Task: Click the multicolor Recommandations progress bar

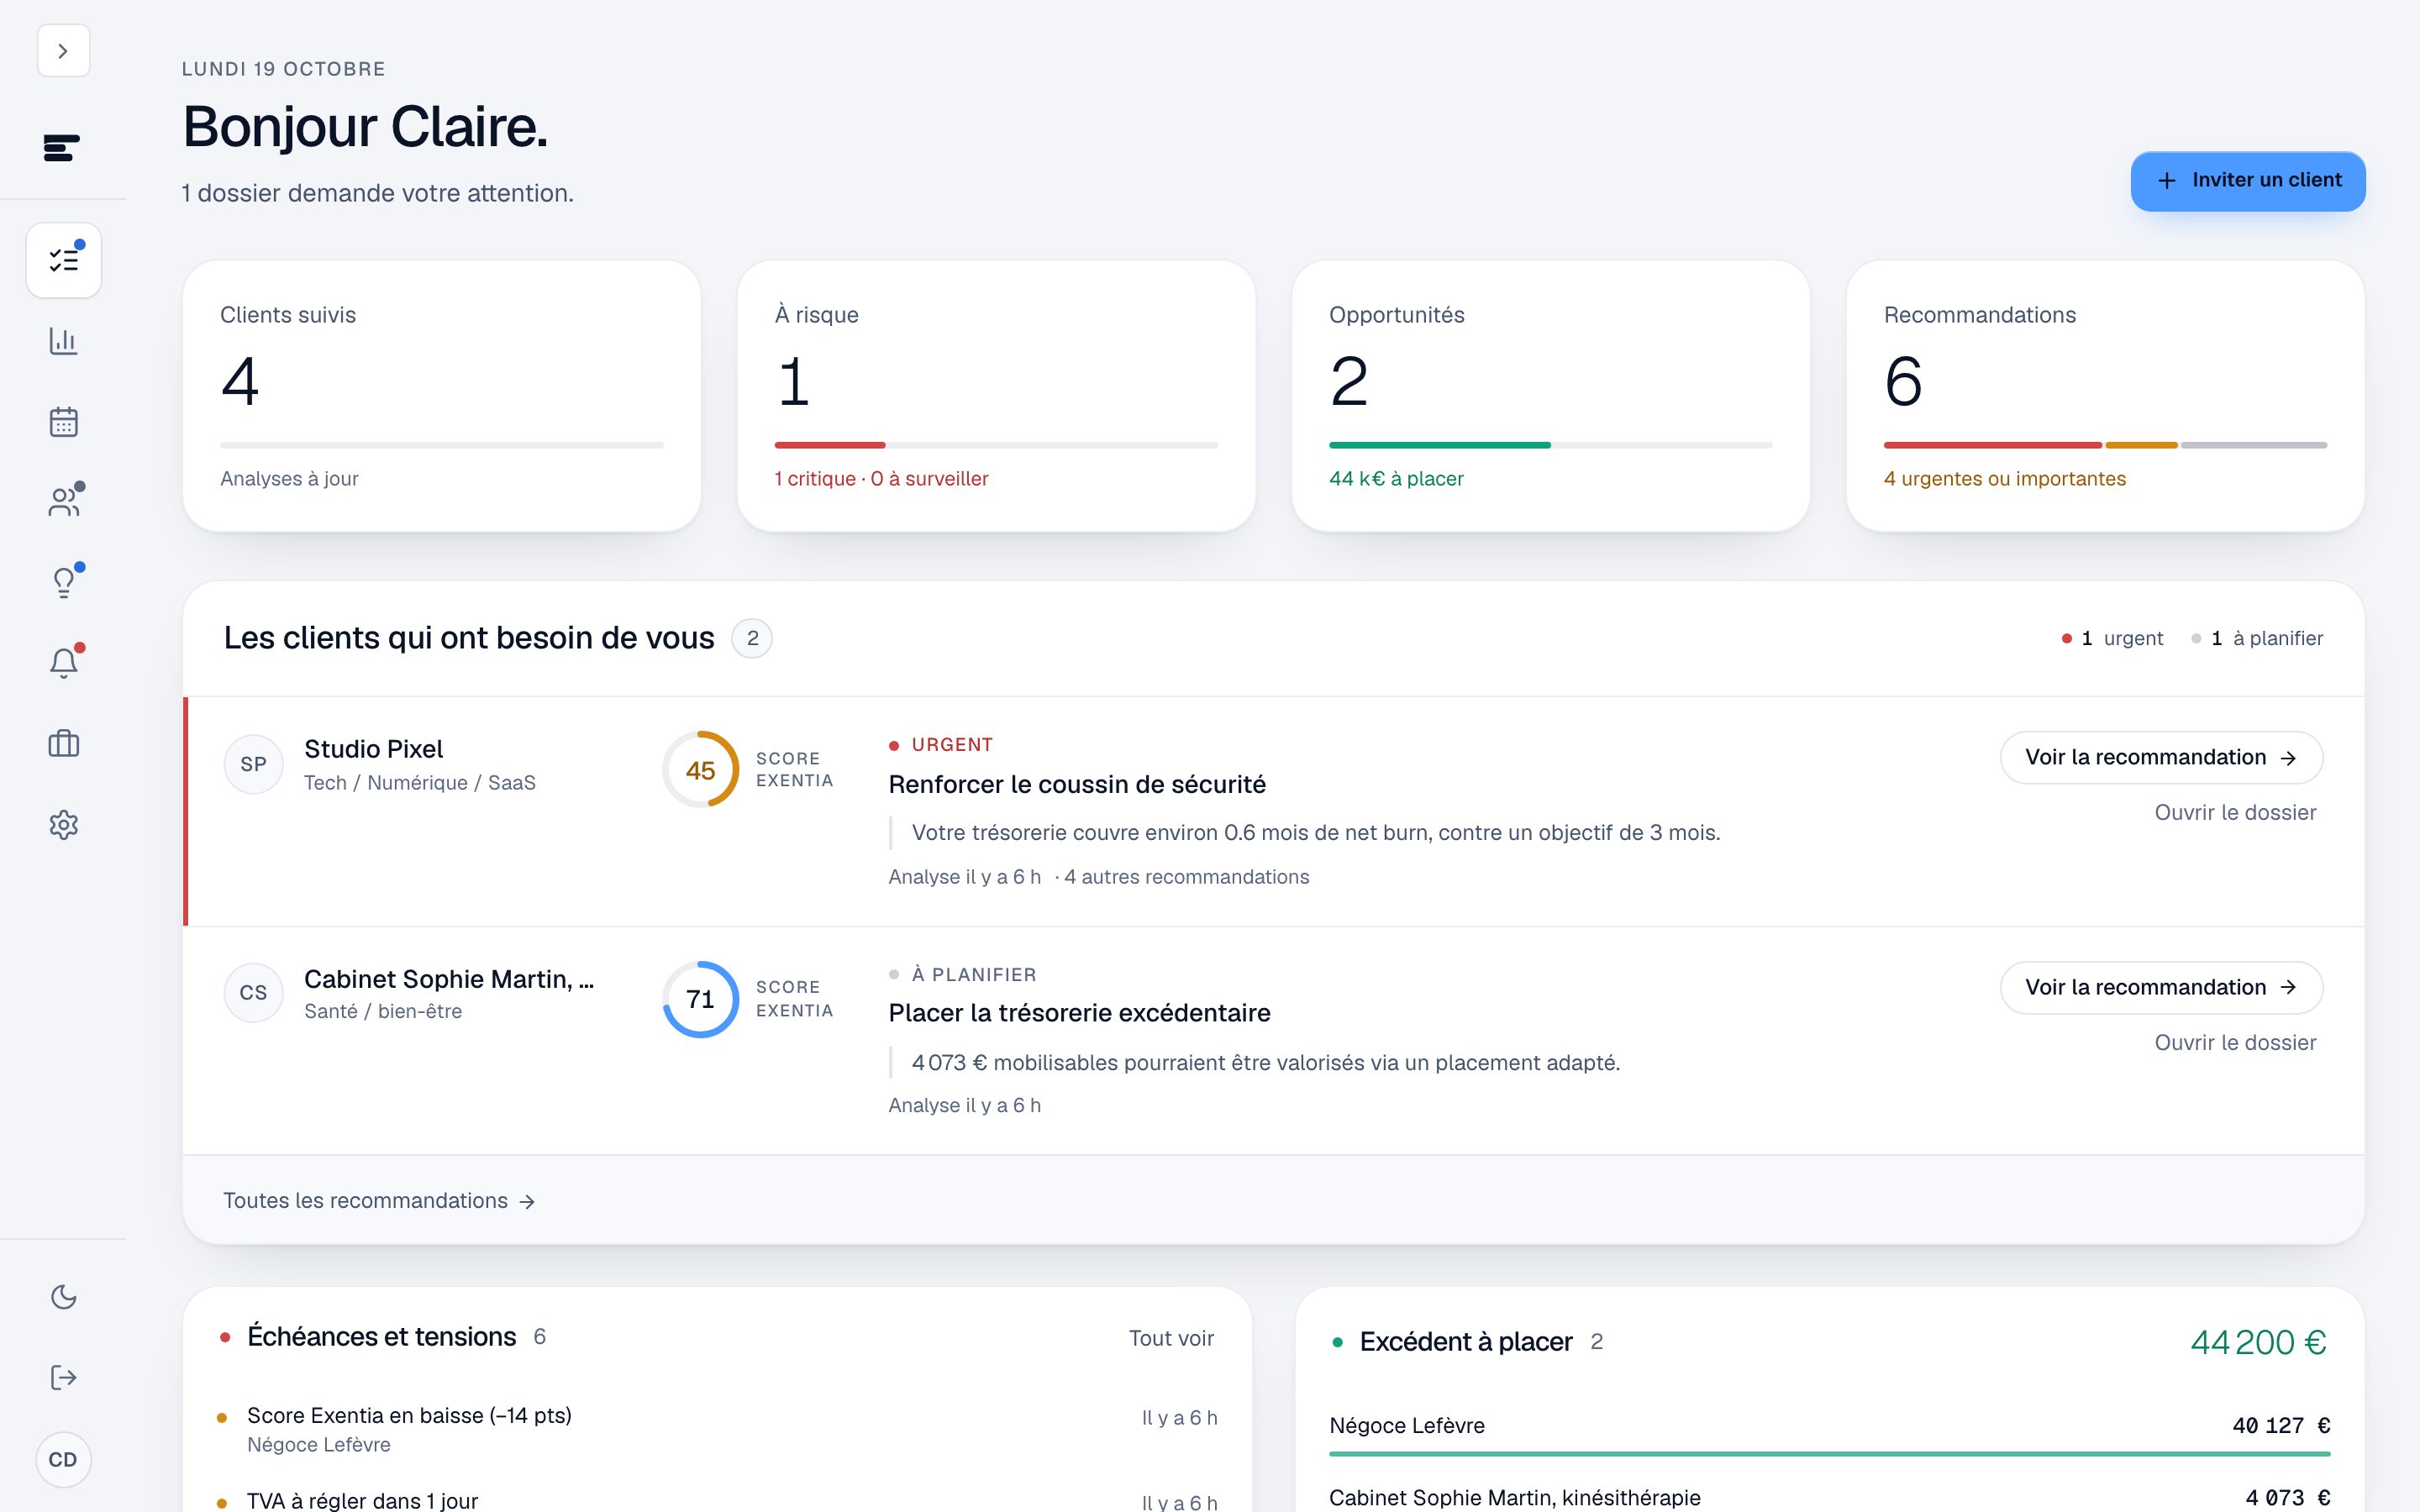Action: 2105,445
